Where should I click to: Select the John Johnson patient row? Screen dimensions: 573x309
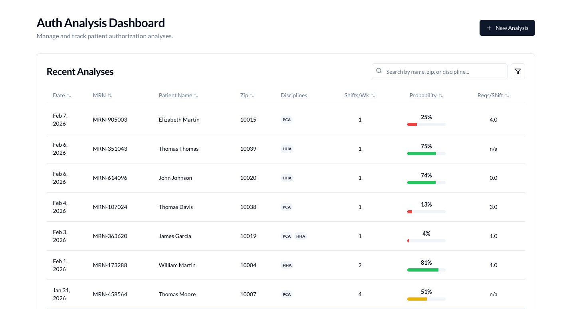coord(175,178)
